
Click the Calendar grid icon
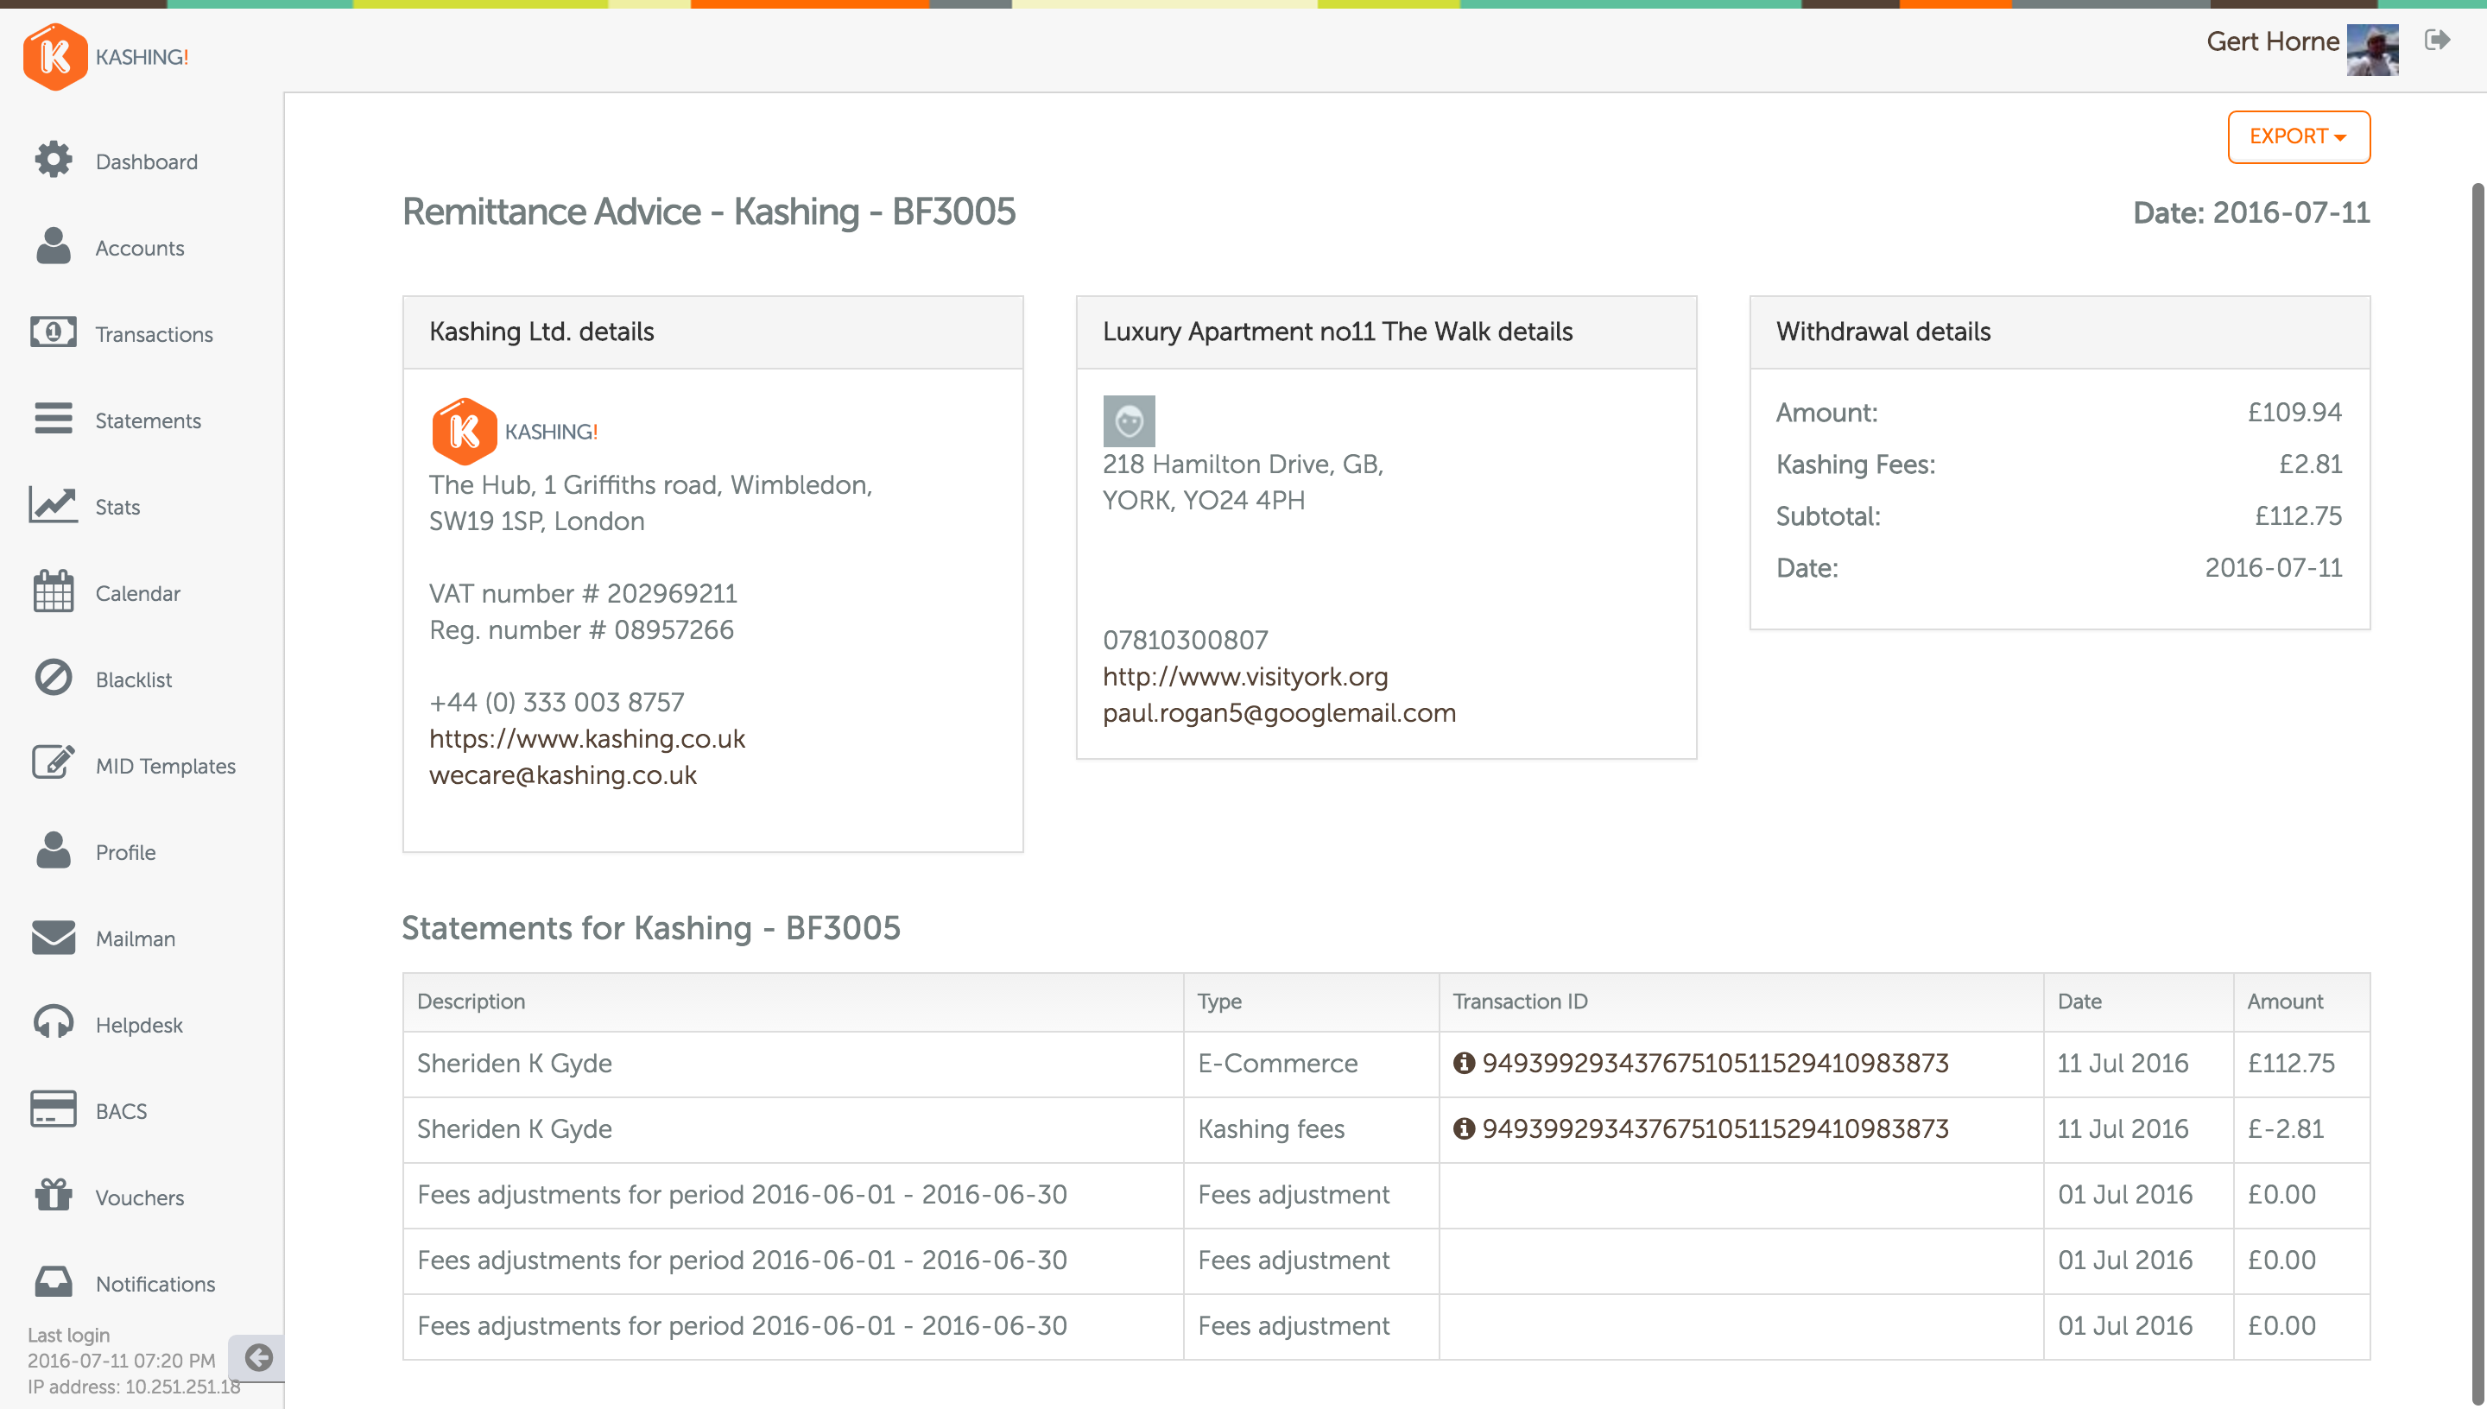[54, 591]
